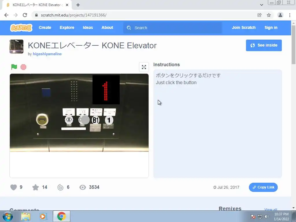296x222 pixels.
Task: Click the View all remixes link
Action: click(x=271, y=209)
